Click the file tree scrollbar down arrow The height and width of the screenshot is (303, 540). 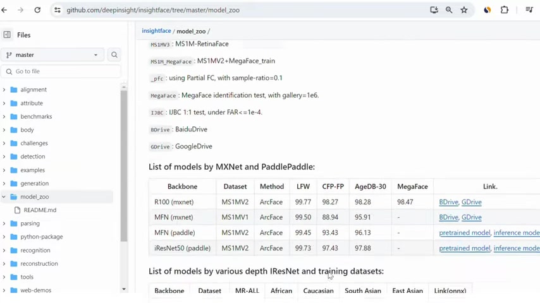tap(124, 290)
